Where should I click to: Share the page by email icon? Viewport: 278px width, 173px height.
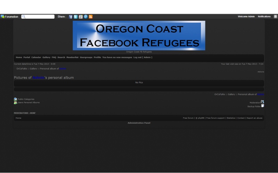coord(85,17)
